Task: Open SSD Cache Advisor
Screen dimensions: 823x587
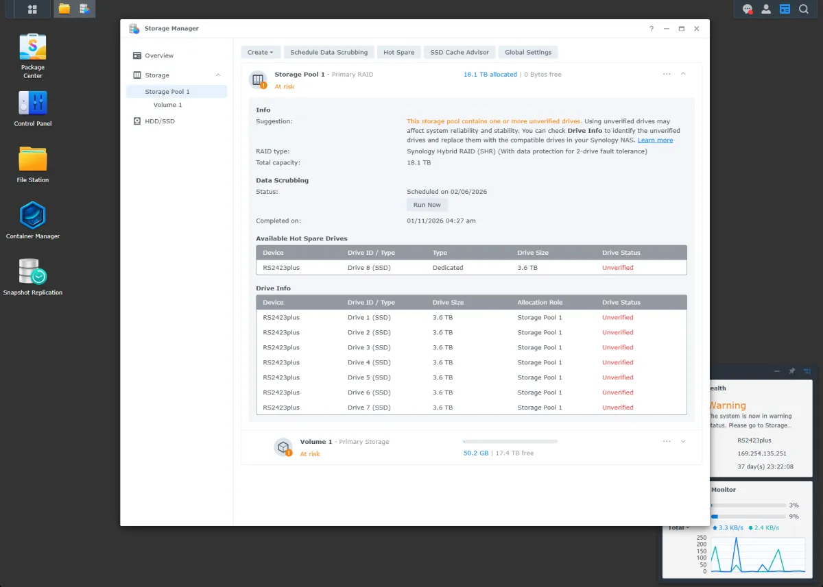Action: point(460,52)
